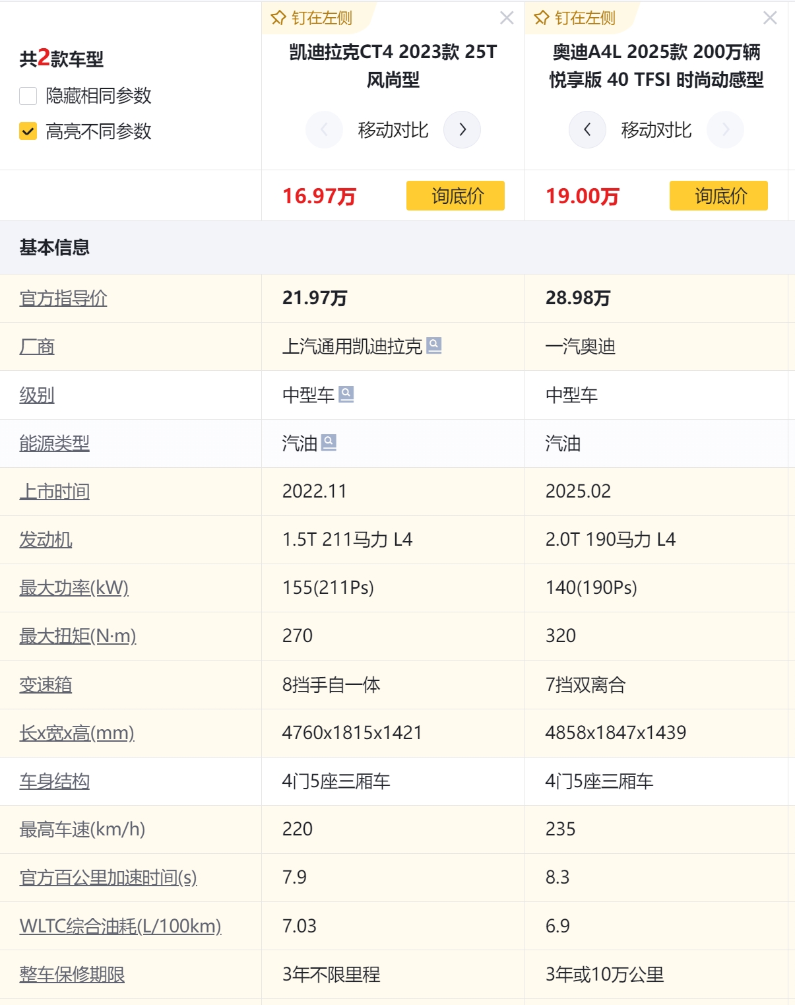Click the Audi 19.00万 dealer price
Viewport: 795px width, 1005px height.
point(583,196)
